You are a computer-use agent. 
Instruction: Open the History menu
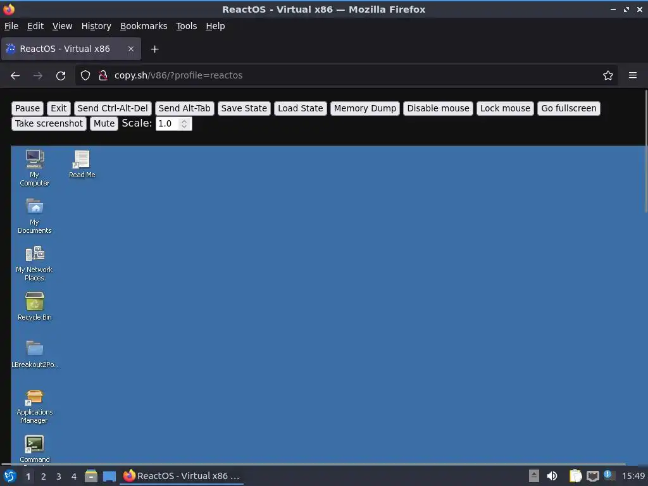tap(96, 26)
